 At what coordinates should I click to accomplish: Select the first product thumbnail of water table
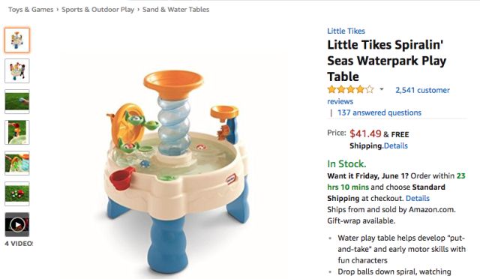tap(17, 40)
